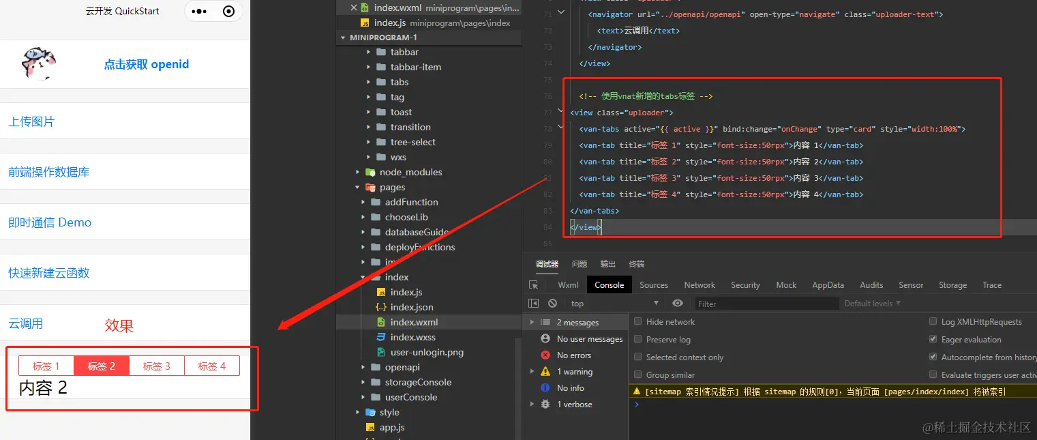Image resolution: width=1037 pixels, height=440 pixels.
Task: Select 标签 3 tab in simulator
Action: tap(156, 366)
